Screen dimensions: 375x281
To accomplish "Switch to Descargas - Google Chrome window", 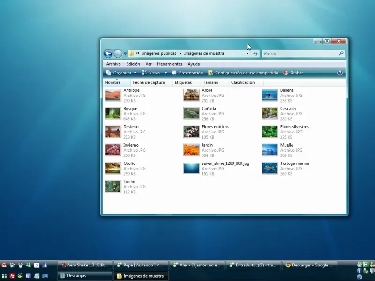I will coord(310,265).
